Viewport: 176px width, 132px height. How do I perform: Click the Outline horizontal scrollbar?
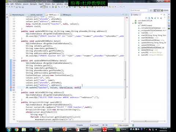click(x=146, y=121)
